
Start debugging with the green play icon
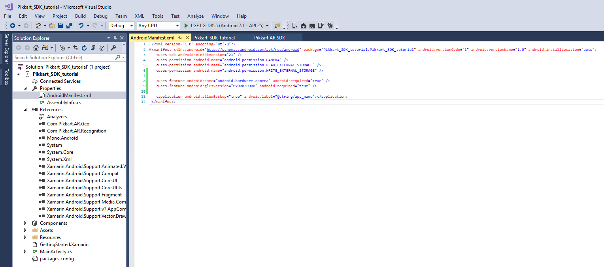tap(187, 26)
